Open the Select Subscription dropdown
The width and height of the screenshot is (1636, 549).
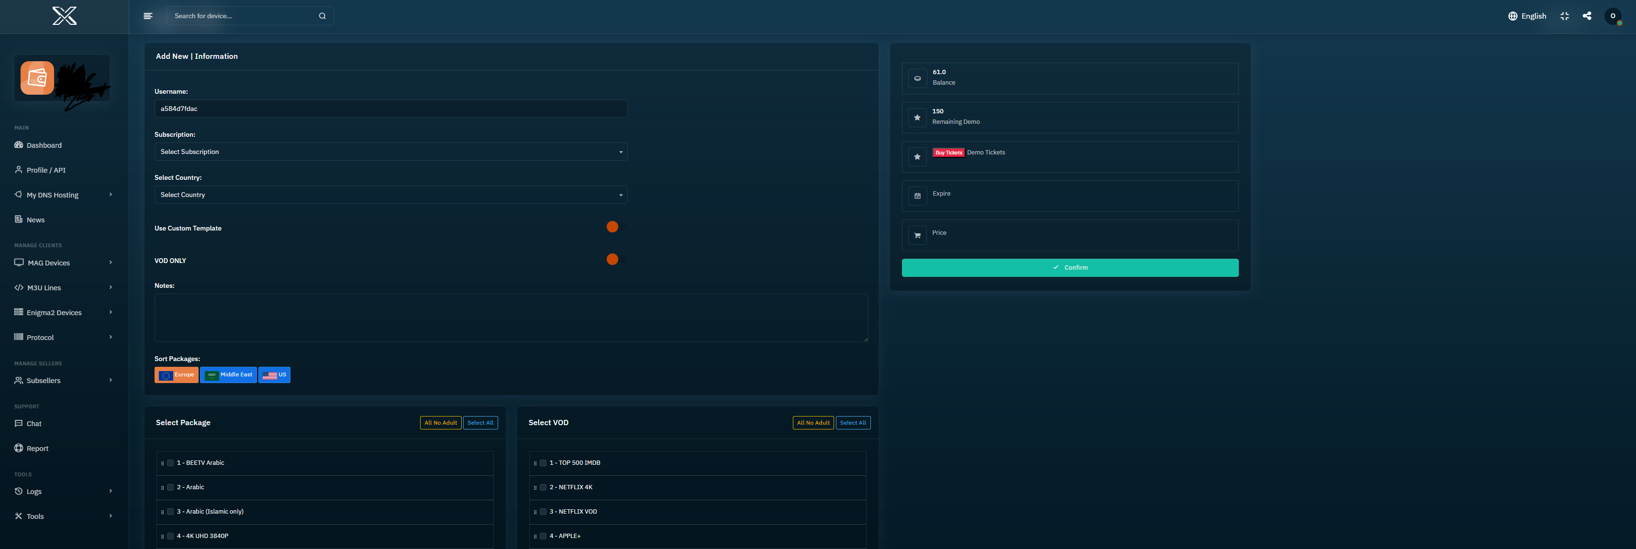pyautogui.click(x=390, y=152)
